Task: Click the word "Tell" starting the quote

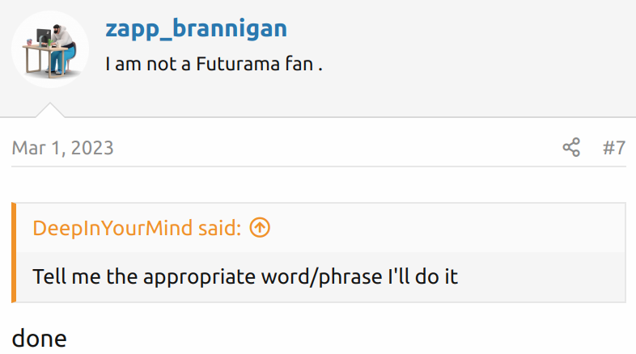Action: pos(48,276)
